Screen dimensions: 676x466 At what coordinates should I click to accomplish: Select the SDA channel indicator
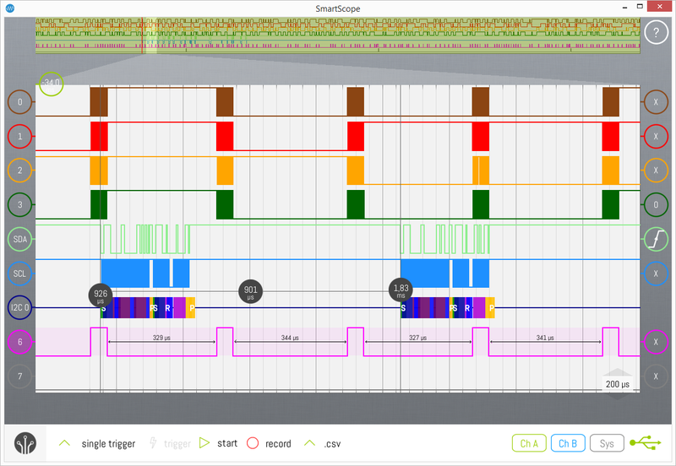(20, 240)
